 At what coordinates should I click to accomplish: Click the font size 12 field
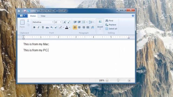57,22
